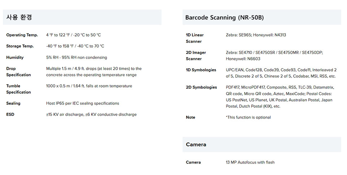
Task: Click the 2D Imager Scanner label
Action: [196, 56]
